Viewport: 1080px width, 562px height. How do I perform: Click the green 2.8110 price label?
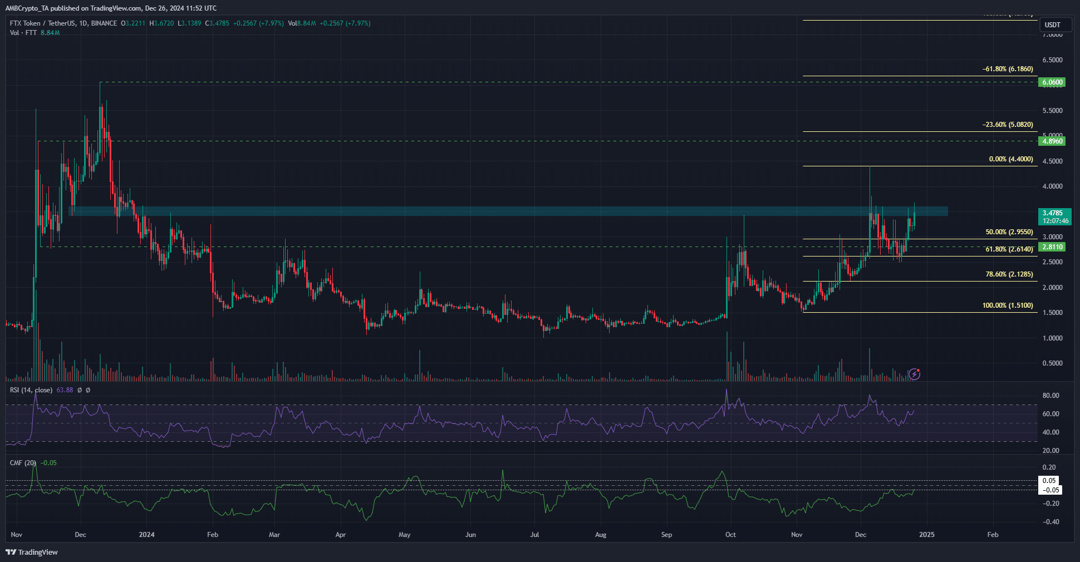pyautogui.click(x=1052, y=247)
